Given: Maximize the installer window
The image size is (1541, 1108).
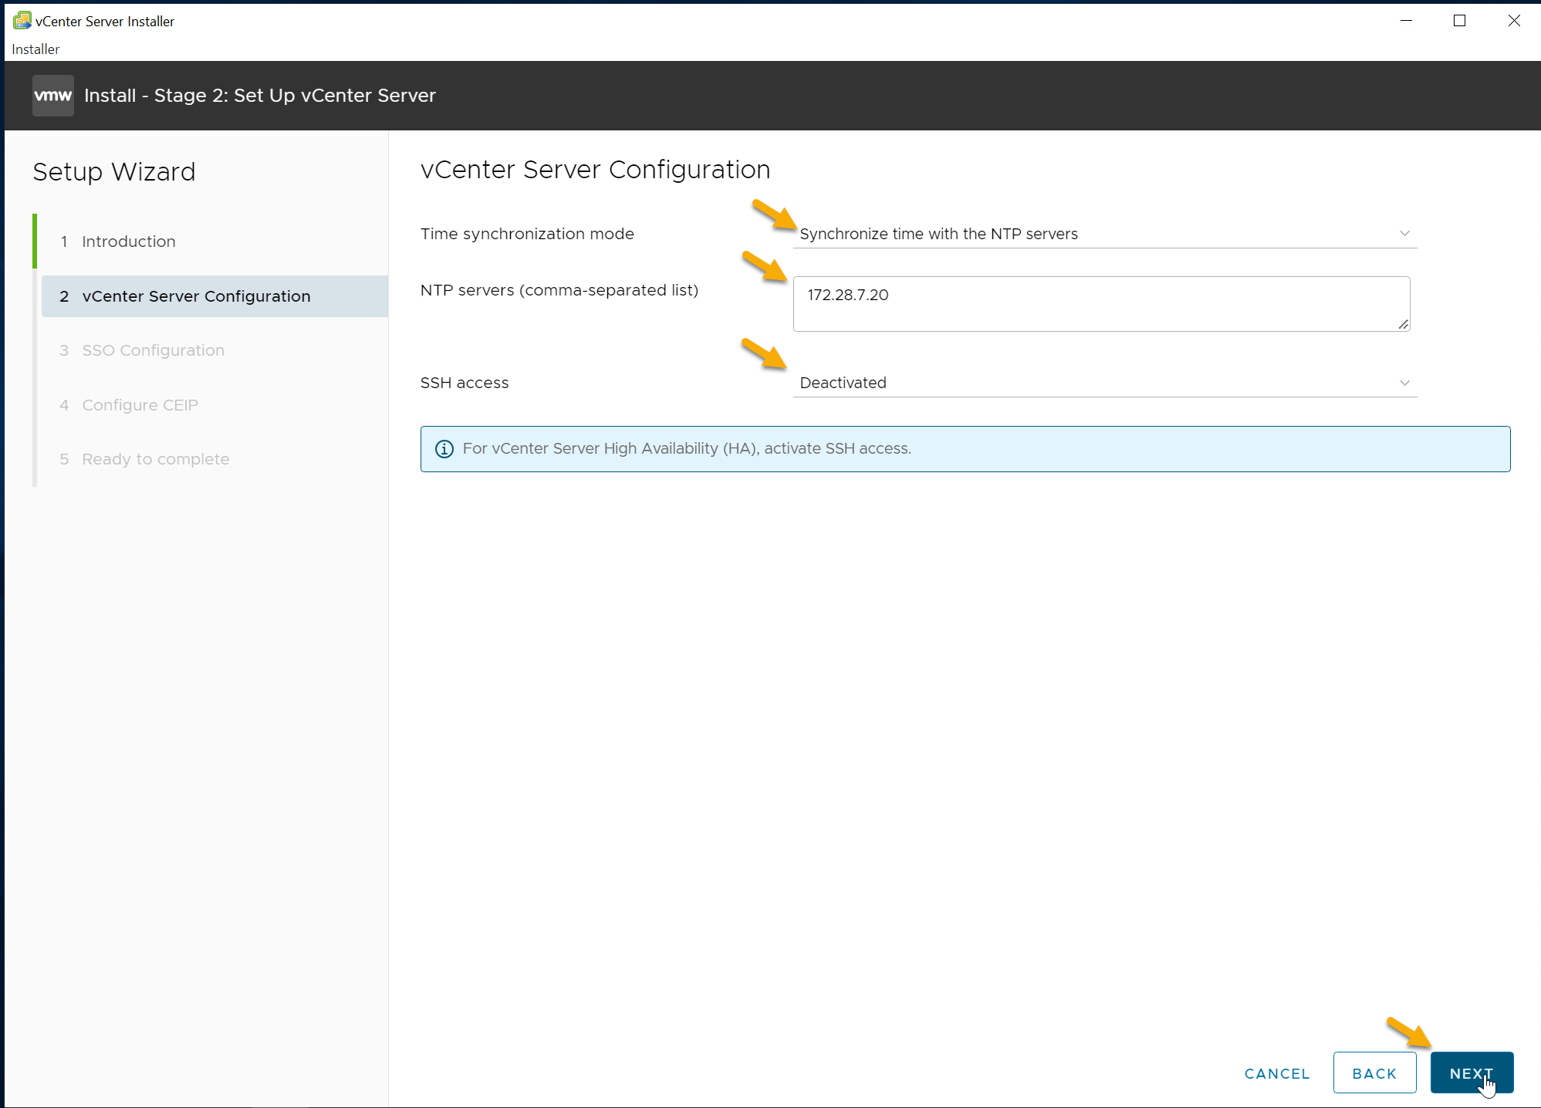Looking at the screenshot, I should pos(1459,21).
